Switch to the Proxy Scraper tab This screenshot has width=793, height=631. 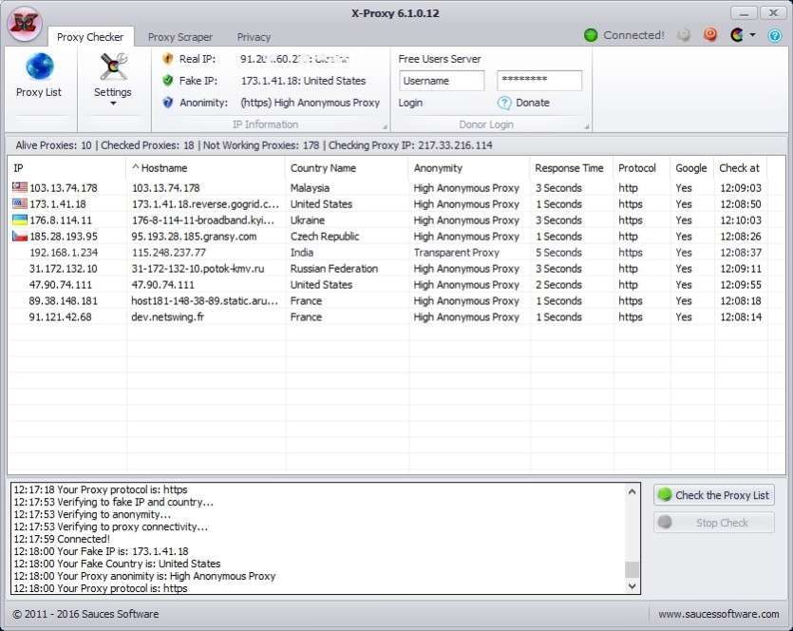[x=180, y=37]
